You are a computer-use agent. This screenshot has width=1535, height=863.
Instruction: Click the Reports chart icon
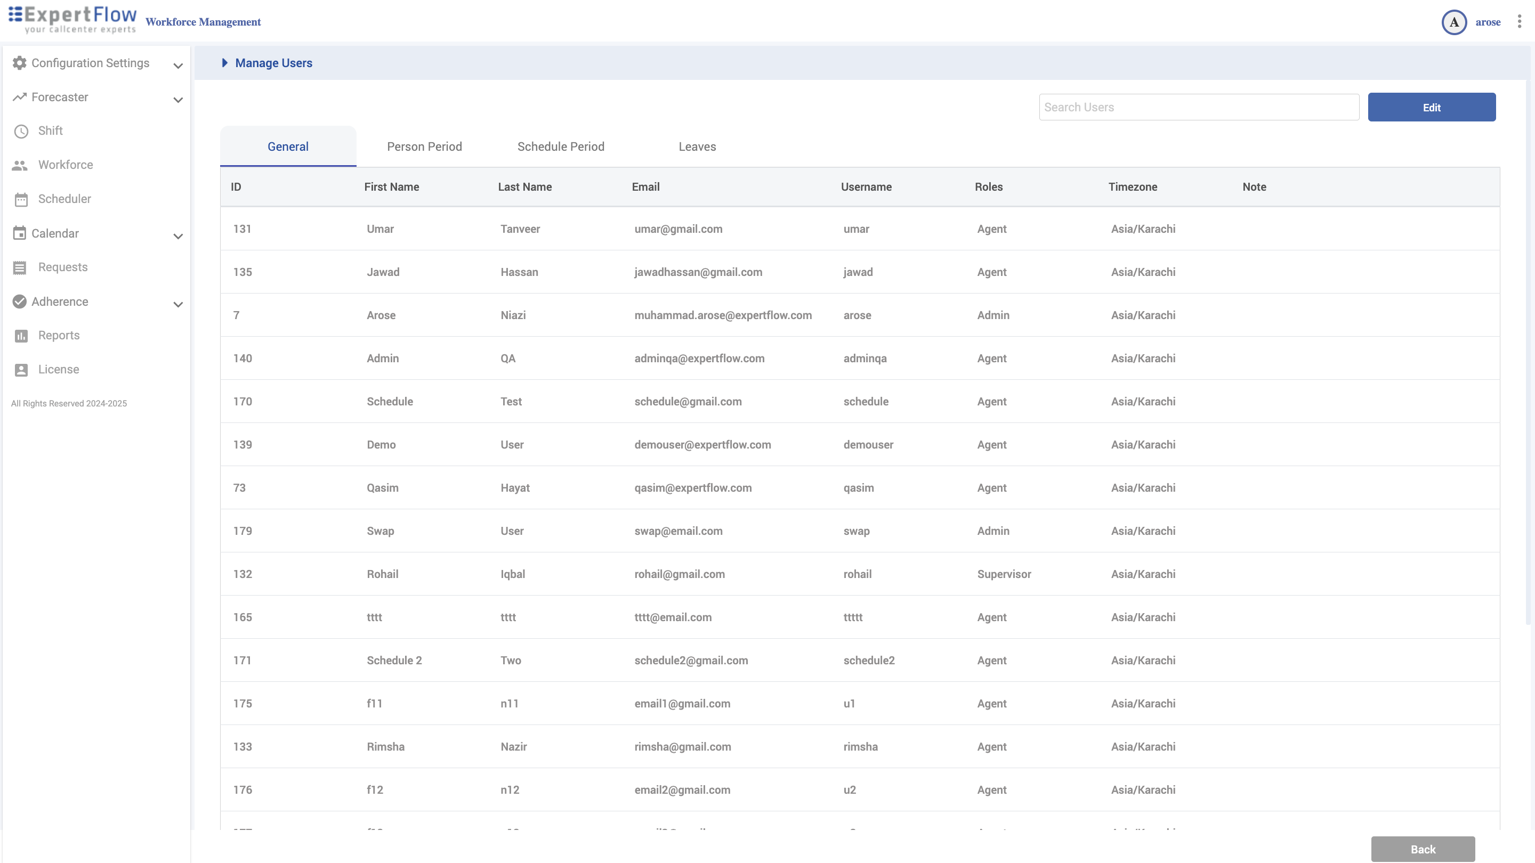[21, 336]
